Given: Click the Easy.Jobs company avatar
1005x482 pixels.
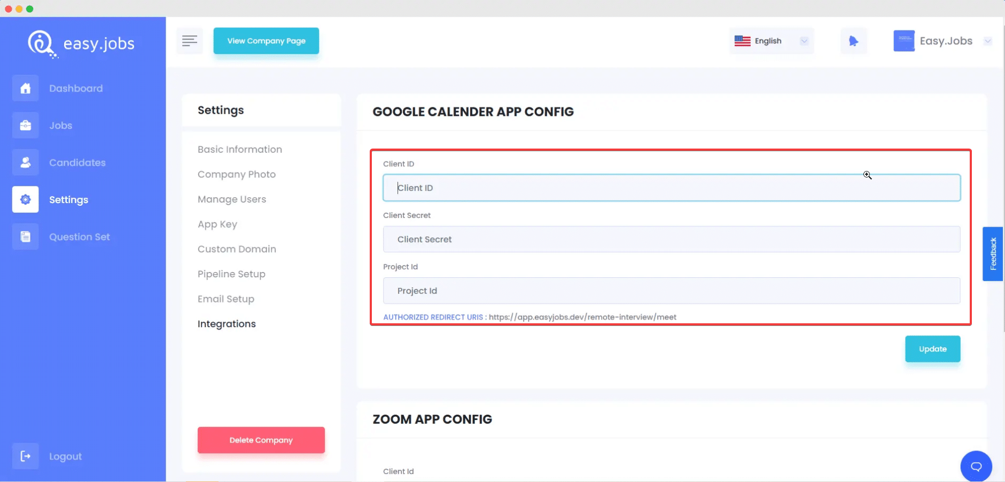Looking at the screenshot, I should (x=904, y=41).
